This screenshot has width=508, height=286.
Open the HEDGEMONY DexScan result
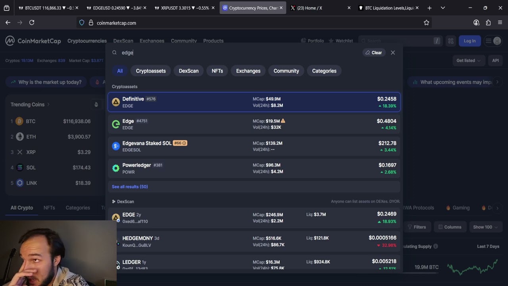point(254,242)
